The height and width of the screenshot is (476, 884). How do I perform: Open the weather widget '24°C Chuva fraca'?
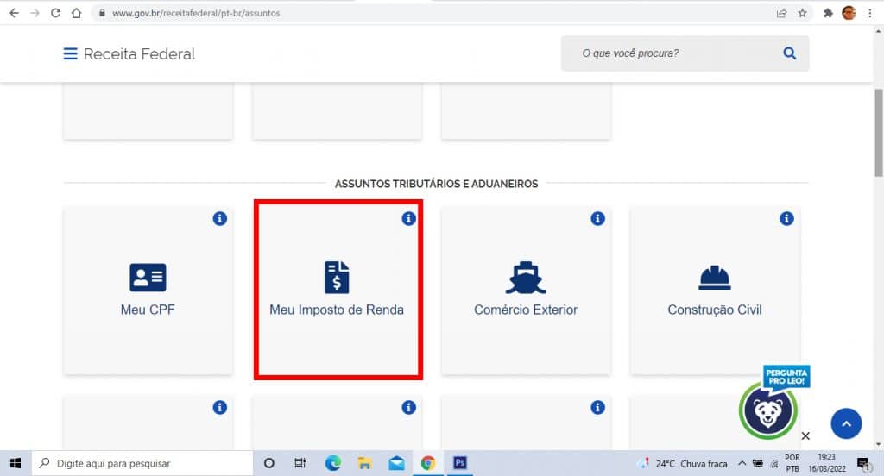[x=685, y=464]
